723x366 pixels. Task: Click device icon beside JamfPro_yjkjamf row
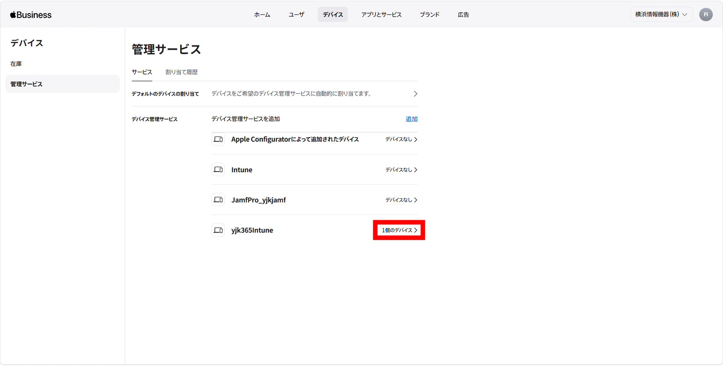click(x=218, y=200)
